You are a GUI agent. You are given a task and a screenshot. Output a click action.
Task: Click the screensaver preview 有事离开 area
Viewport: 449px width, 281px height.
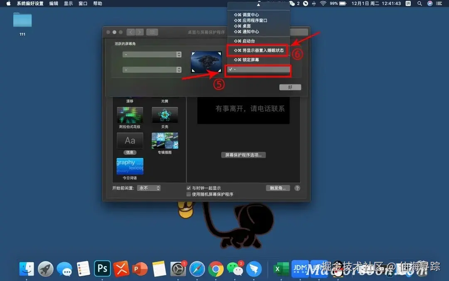[x=243, y=110]
